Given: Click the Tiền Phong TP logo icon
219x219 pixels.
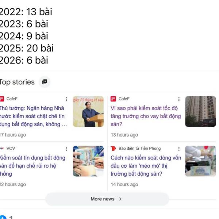Looking at the screenshot, I should pyautogui.click(x=113, y=149).
